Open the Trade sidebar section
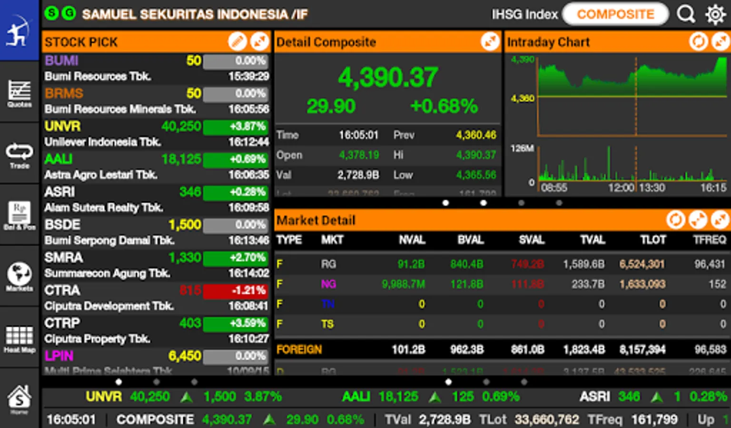731x428 pixels. point(19,153)
